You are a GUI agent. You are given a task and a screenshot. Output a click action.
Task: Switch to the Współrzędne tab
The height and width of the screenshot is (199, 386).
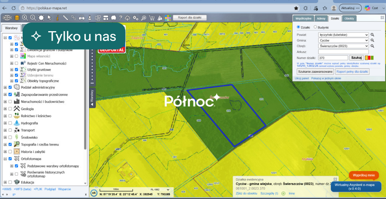pos(304,18)
